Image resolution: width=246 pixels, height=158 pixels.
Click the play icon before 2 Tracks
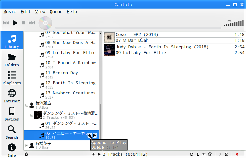click(99, 154)
